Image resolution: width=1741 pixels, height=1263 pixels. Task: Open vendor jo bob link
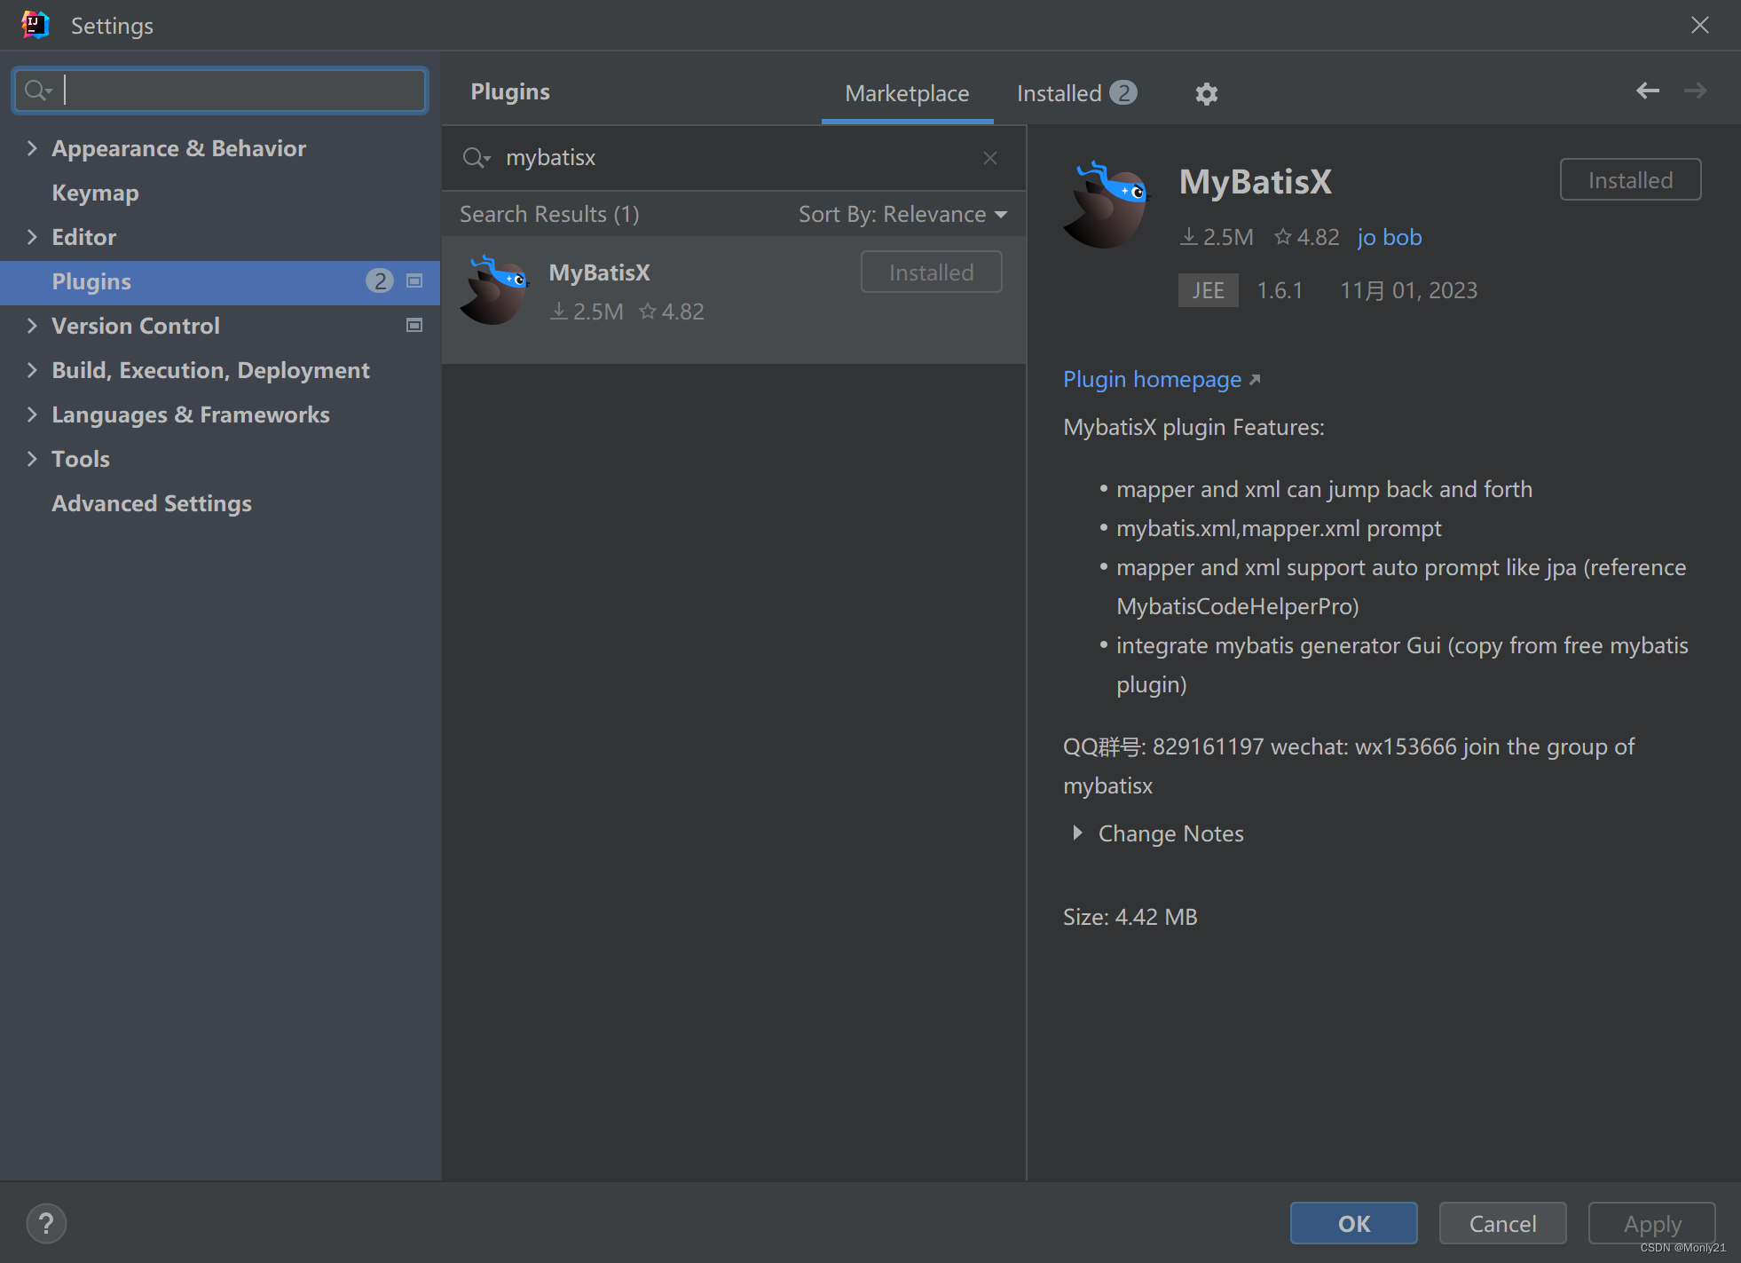click(x=1390, y=238)
